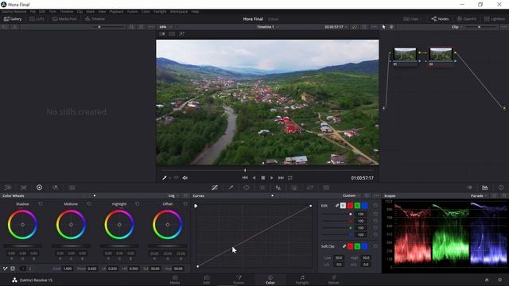This screenshot has width=509, height=286.
Task: Open the Playback menu
Action: point(116,11)
